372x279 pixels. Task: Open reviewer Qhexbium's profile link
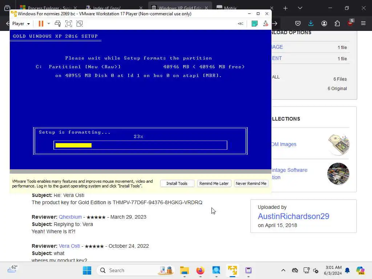70,217
